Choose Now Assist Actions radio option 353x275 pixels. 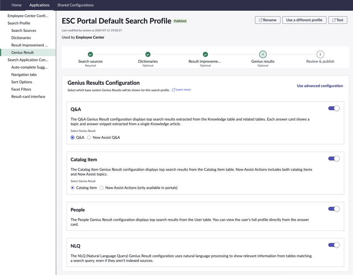tap(102, 188)
